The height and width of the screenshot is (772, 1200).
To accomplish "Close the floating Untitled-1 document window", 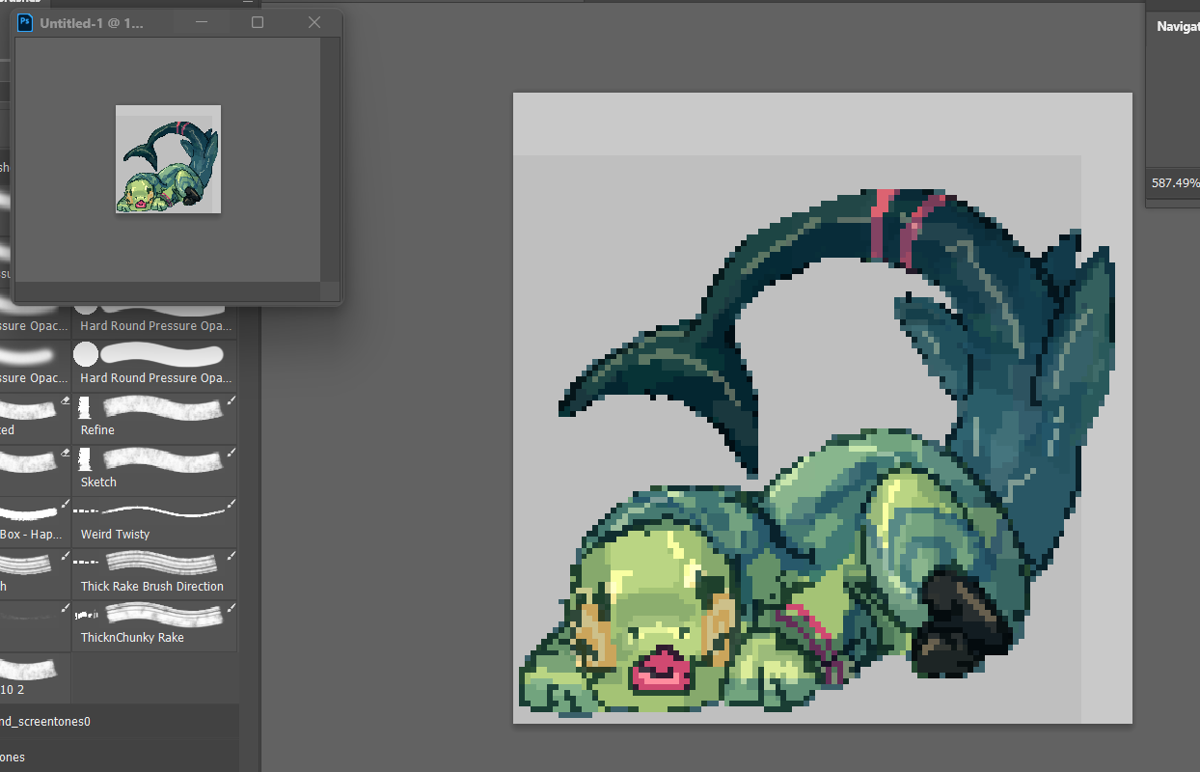I will click(314, 22).
